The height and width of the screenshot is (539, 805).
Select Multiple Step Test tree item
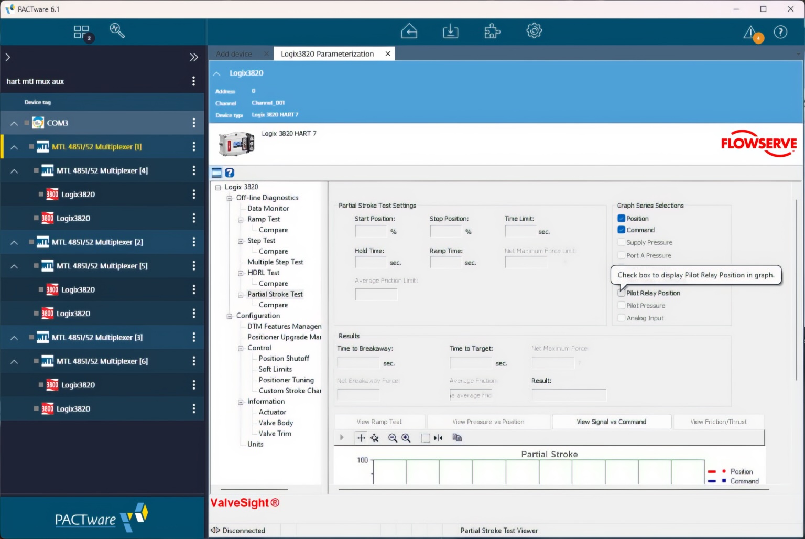pos(275,262)
